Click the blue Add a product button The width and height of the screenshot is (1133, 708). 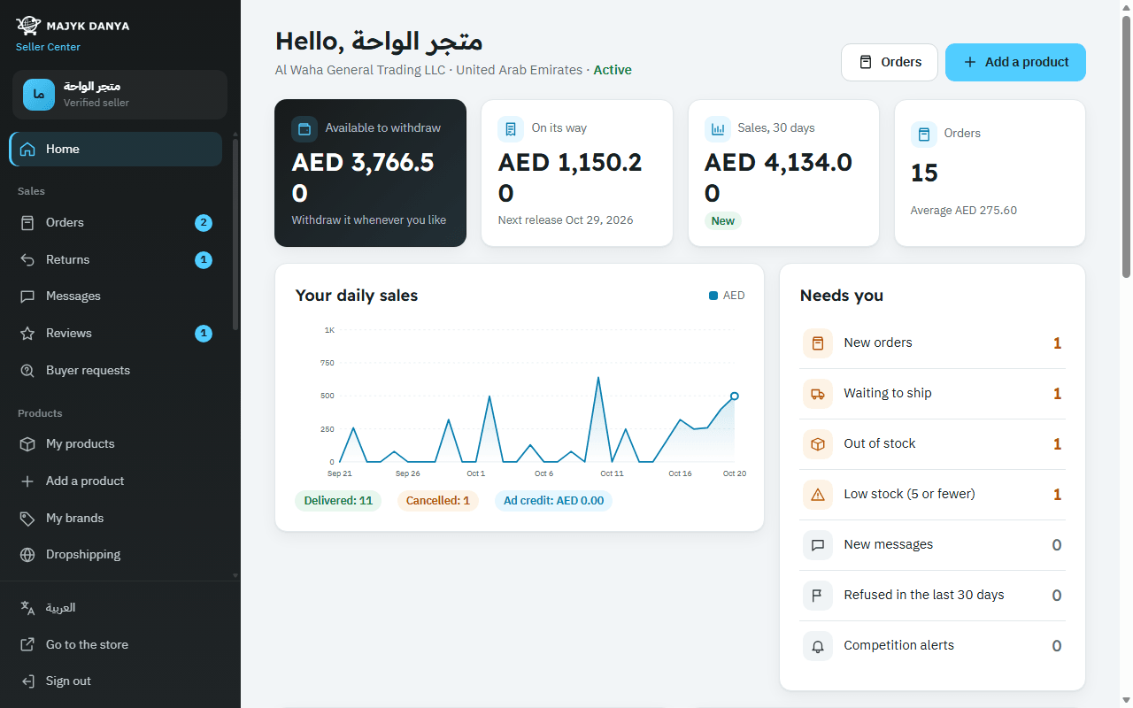pos(1015,62)
